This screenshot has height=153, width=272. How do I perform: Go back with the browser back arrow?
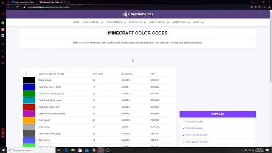(x=8, y=7)
